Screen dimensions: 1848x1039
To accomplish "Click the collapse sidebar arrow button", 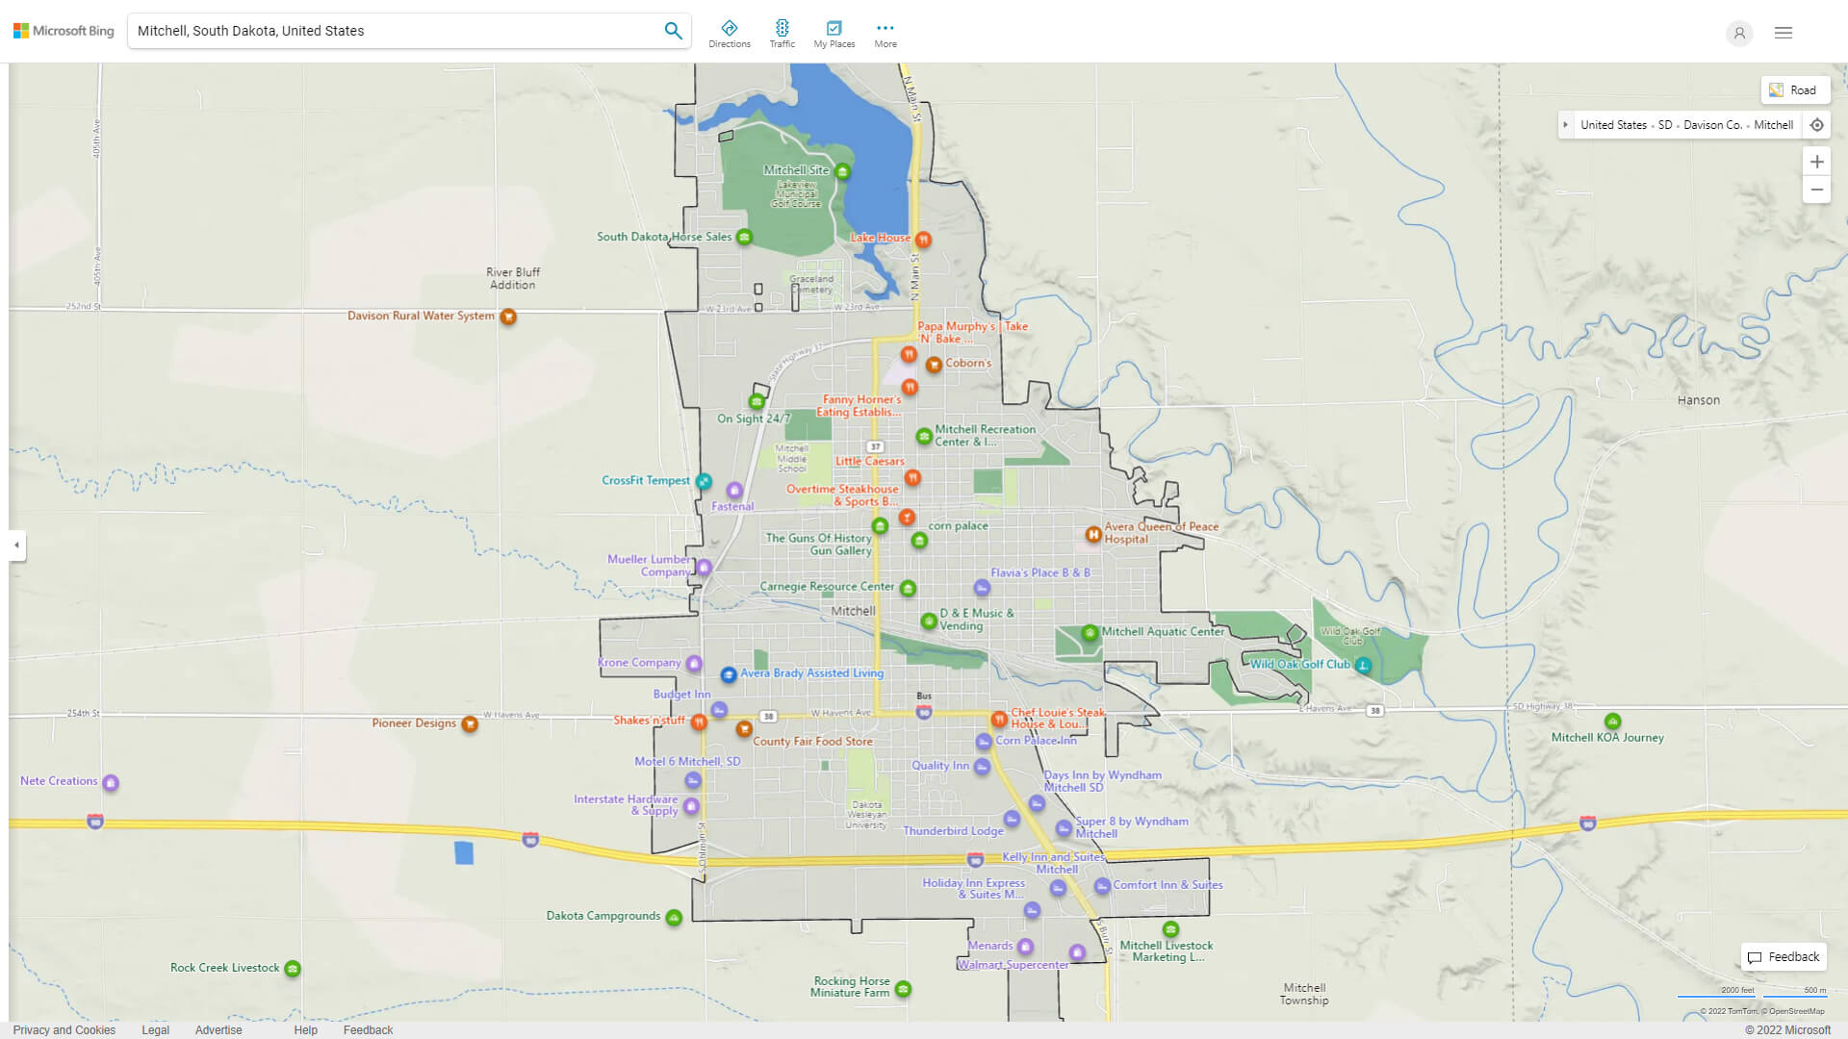I will 16,545.
